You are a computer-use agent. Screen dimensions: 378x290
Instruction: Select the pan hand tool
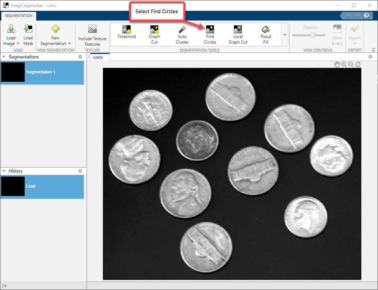tap(337, 64)
